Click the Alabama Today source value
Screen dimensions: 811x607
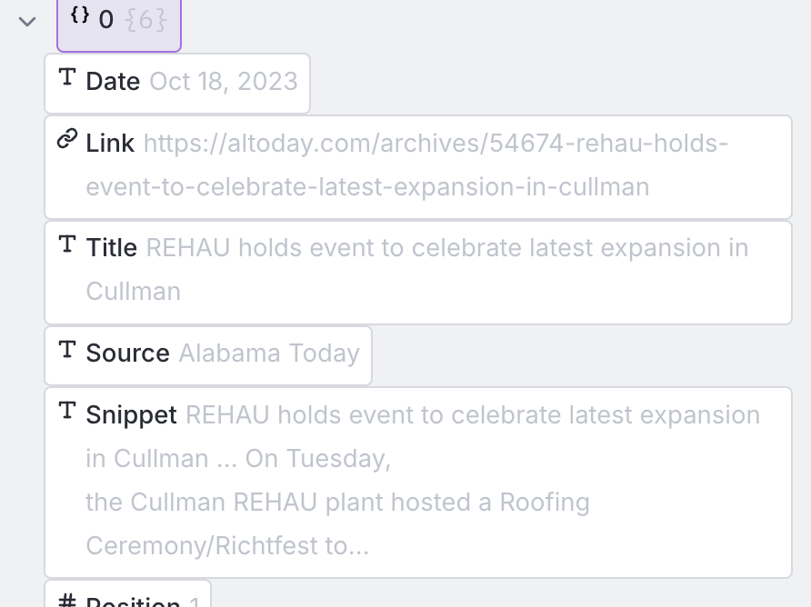click(269, 353)
